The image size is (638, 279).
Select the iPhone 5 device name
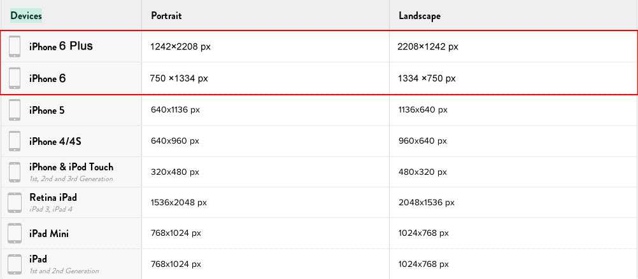tap(47, 111)
